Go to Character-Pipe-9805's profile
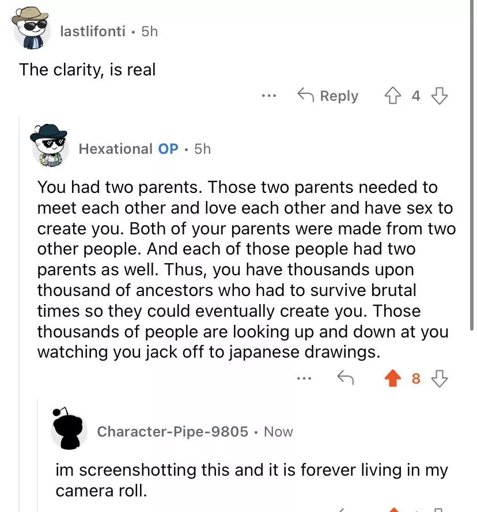 (x=172, y=431)
